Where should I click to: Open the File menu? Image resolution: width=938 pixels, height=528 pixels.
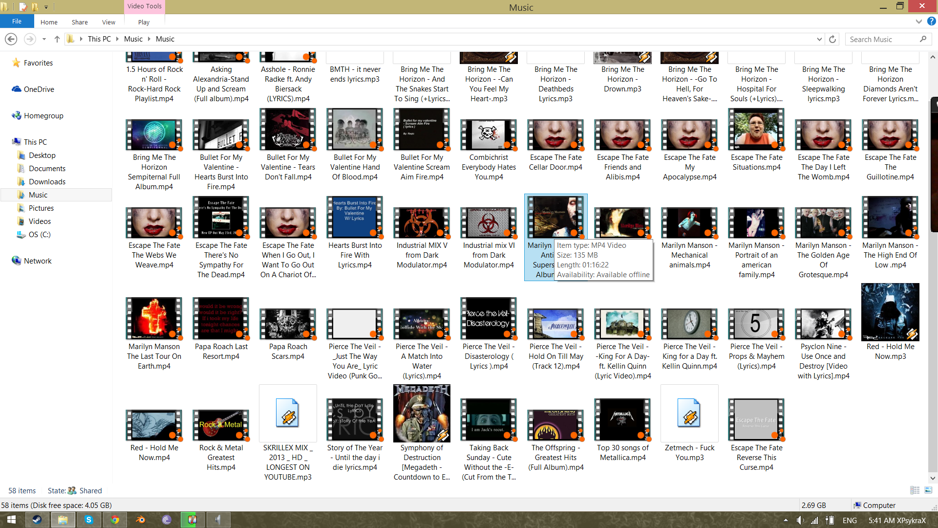coord(17,22)
